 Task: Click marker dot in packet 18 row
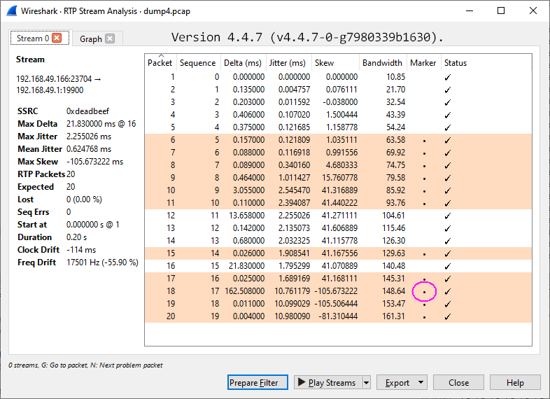point(425,292)
